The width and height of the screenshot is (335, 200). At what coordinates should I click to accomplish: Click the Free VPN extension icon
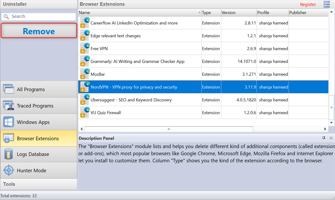(x=85, y=48)
